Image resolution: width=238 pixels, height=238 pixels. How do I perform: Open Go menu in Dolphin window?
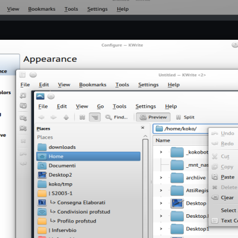coord(101,107)
